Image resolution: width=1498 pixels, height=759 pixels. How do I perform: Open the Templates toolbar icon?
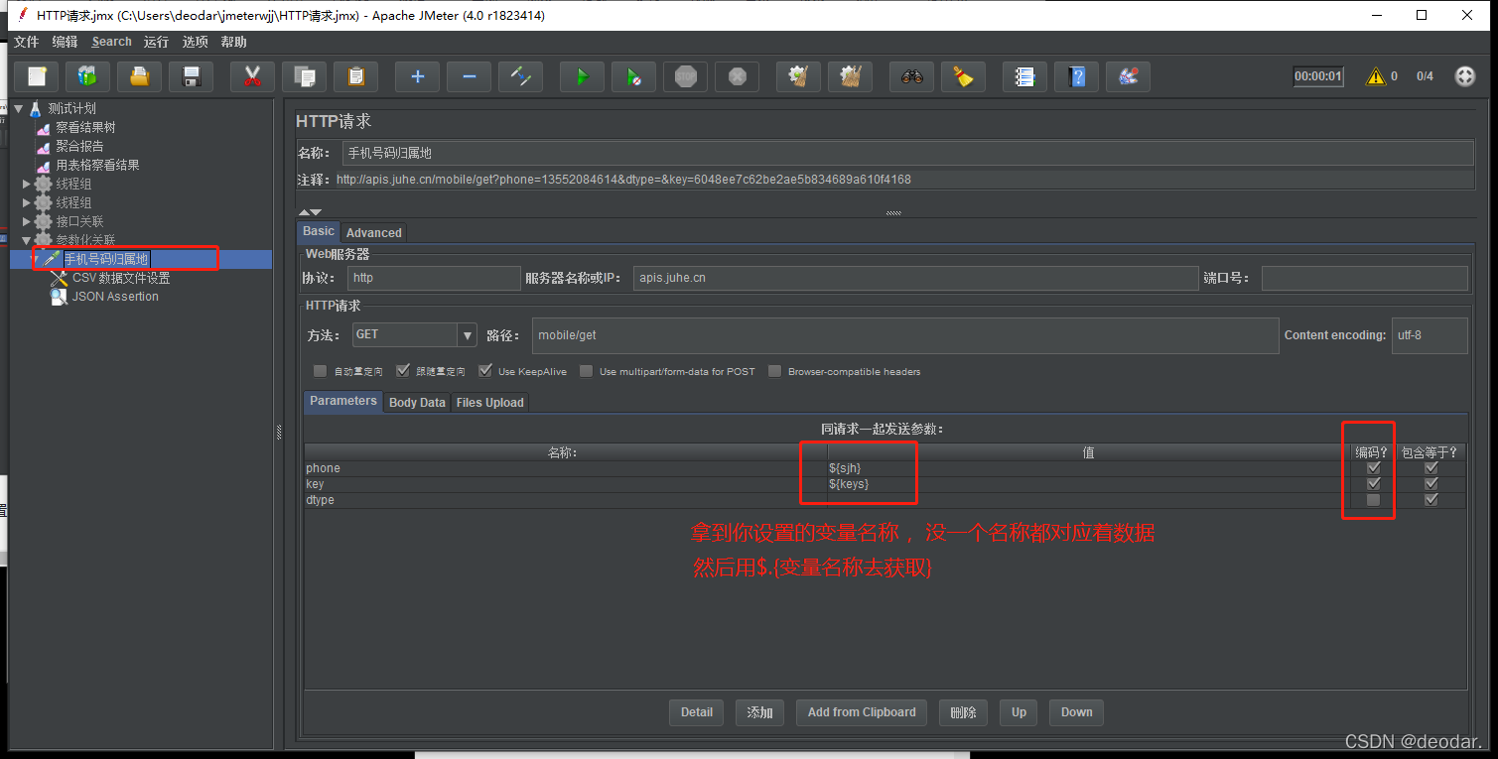tap(88, 76)
